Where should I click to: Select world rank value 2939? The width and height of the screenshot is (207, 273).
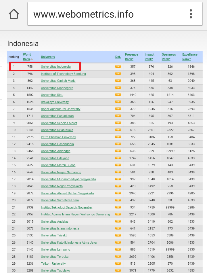tap(30, 207)
